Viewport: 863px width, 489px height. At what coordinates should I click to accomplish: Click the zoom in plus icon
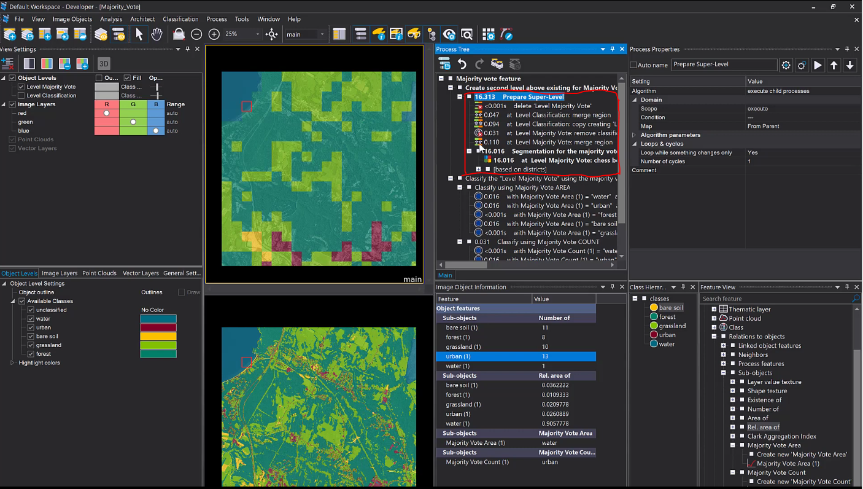pos(214,34)
